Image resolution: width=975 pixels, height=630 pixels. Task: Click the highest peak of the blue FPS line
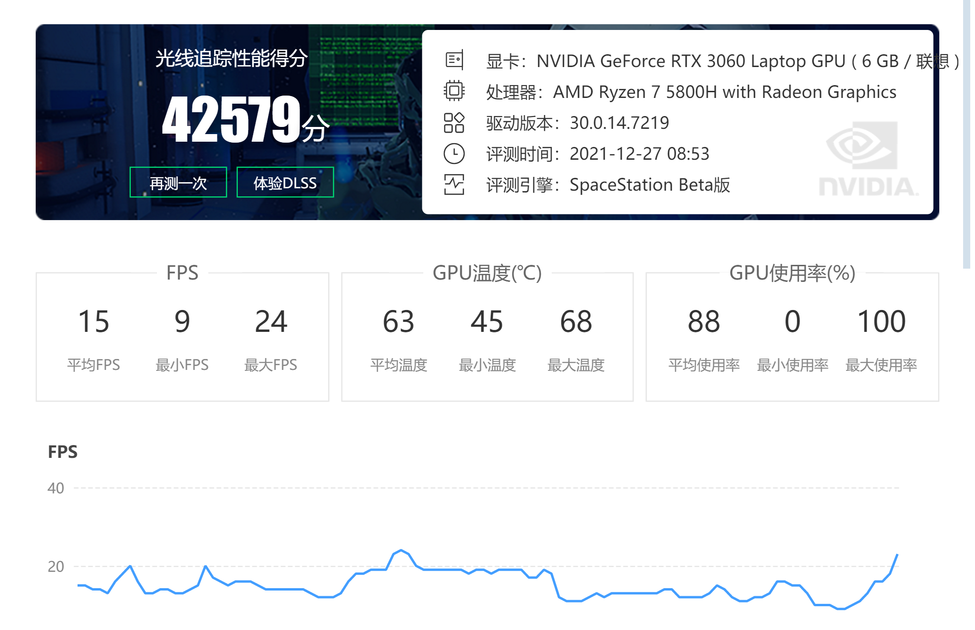point(401,551)
